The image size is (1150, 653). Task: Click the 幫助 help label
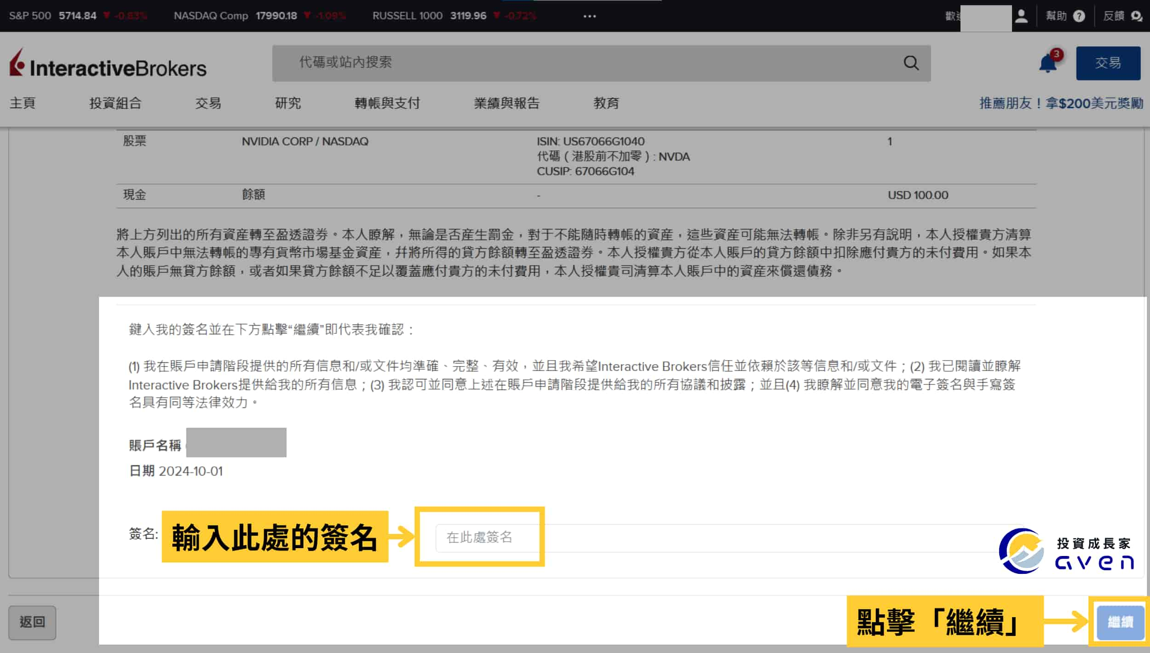tap(1056, 16)
